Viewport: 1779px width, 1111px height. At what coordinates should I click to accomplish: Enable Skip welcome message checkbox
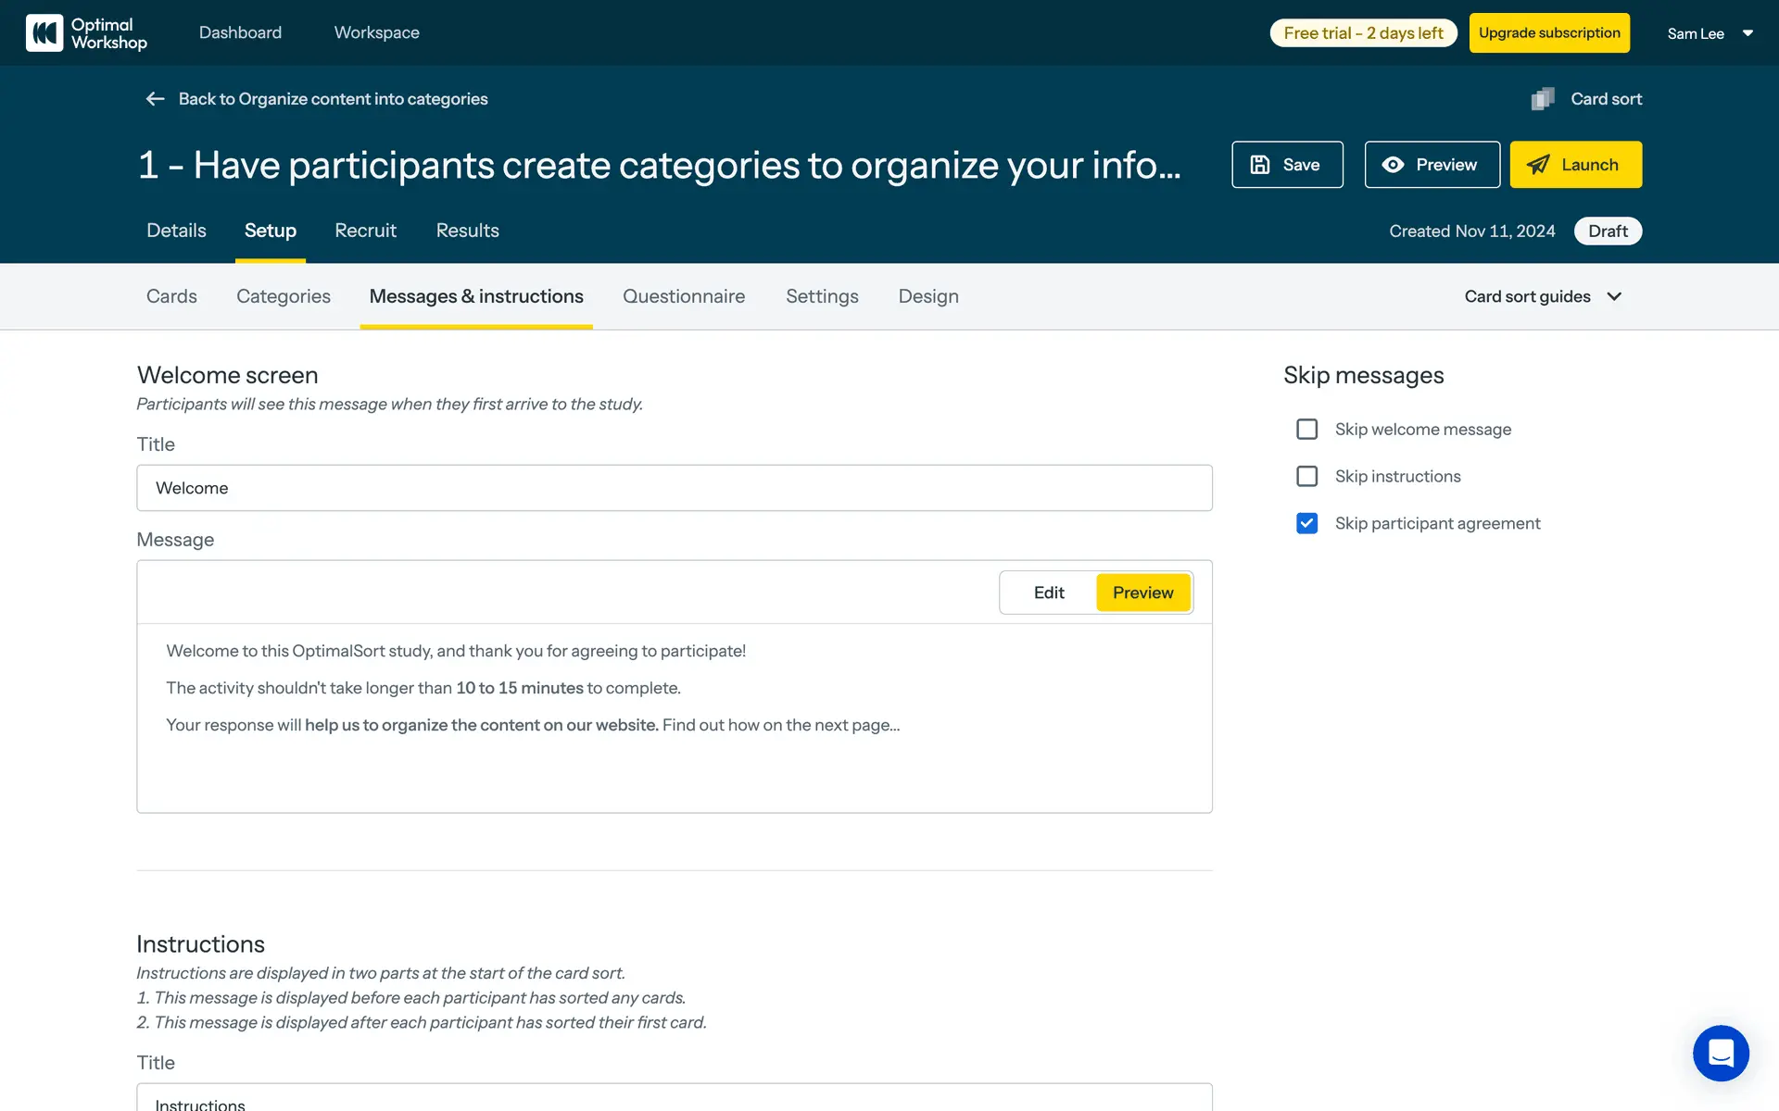[x=1306, y=430]
